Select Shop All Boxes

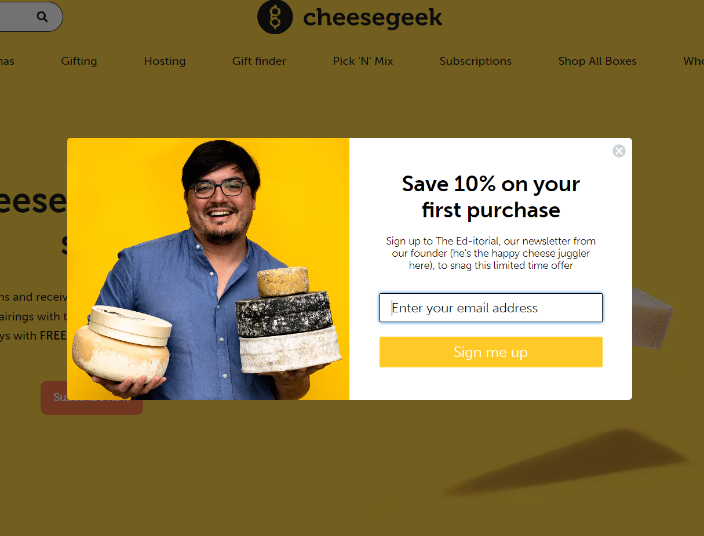597,61
